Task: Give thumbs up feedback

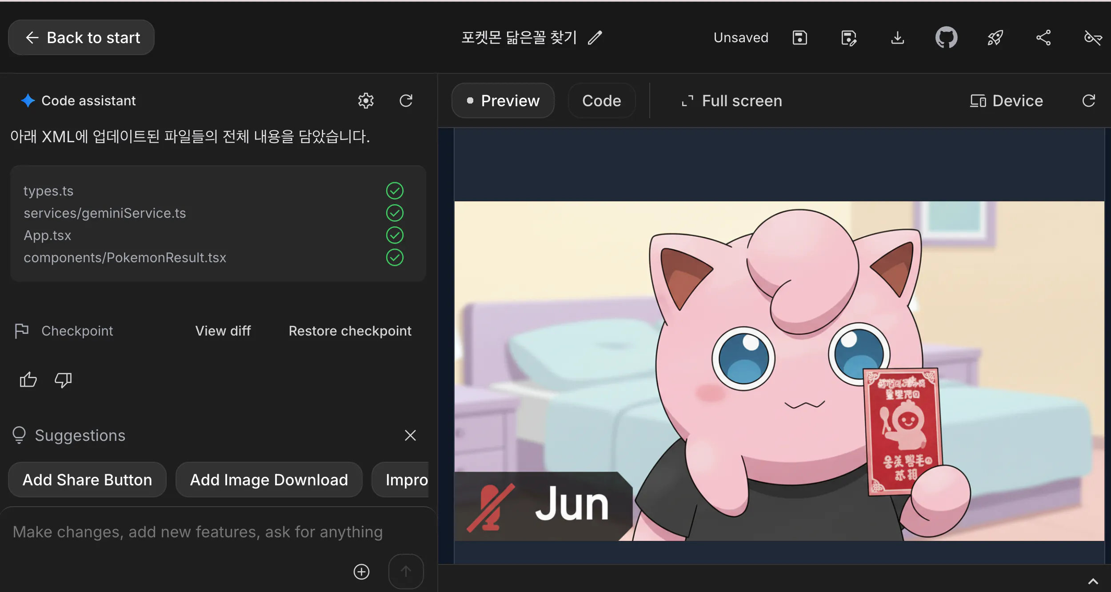Action: coord(28,380)
